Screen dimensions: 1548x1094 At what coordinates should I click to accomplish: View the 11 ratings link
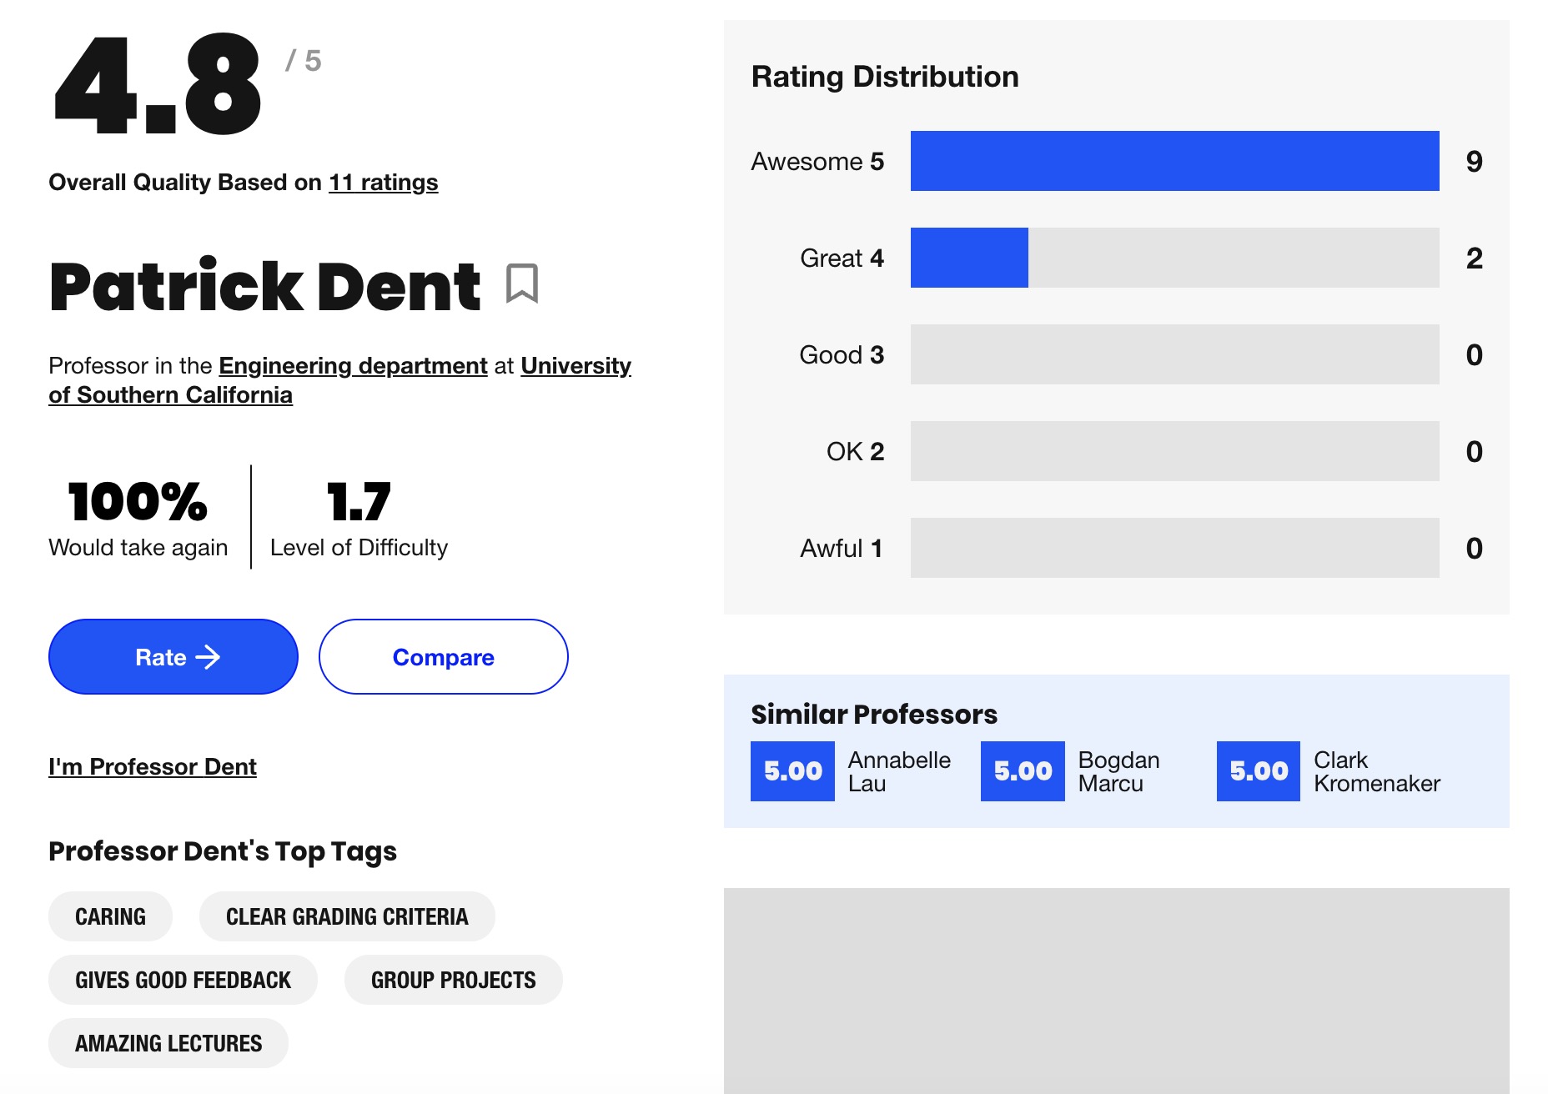(383, 182)
